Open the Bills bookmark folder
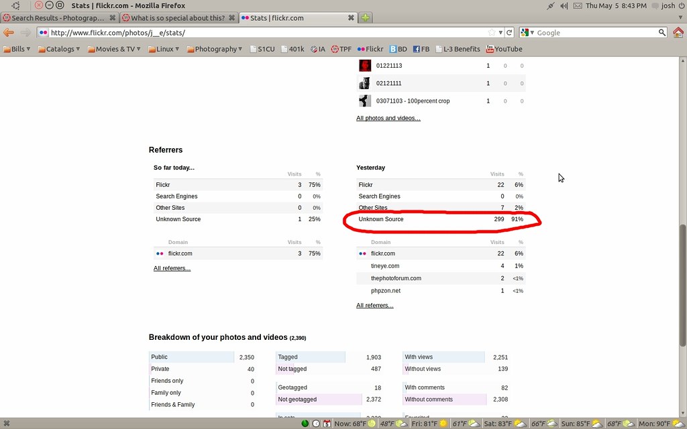This screenshot has height=429, width=687. pos(17,49)
